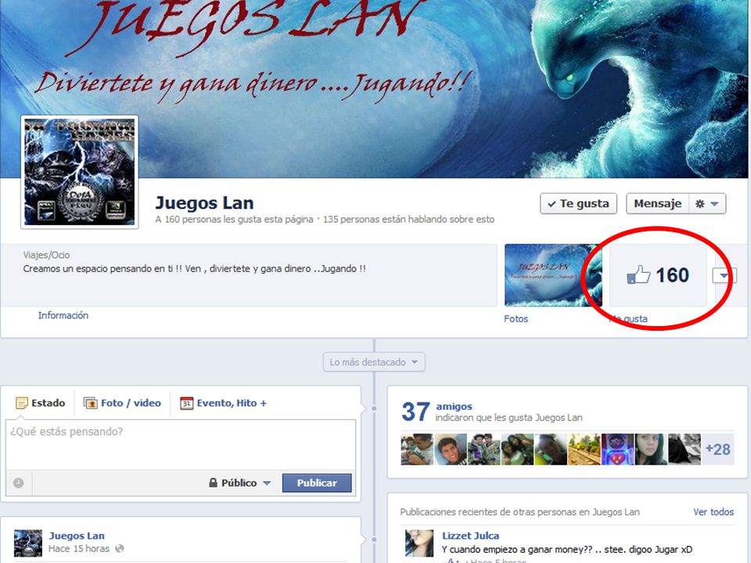Select the 'Evento, Hito +' tab

coord(223,403)
